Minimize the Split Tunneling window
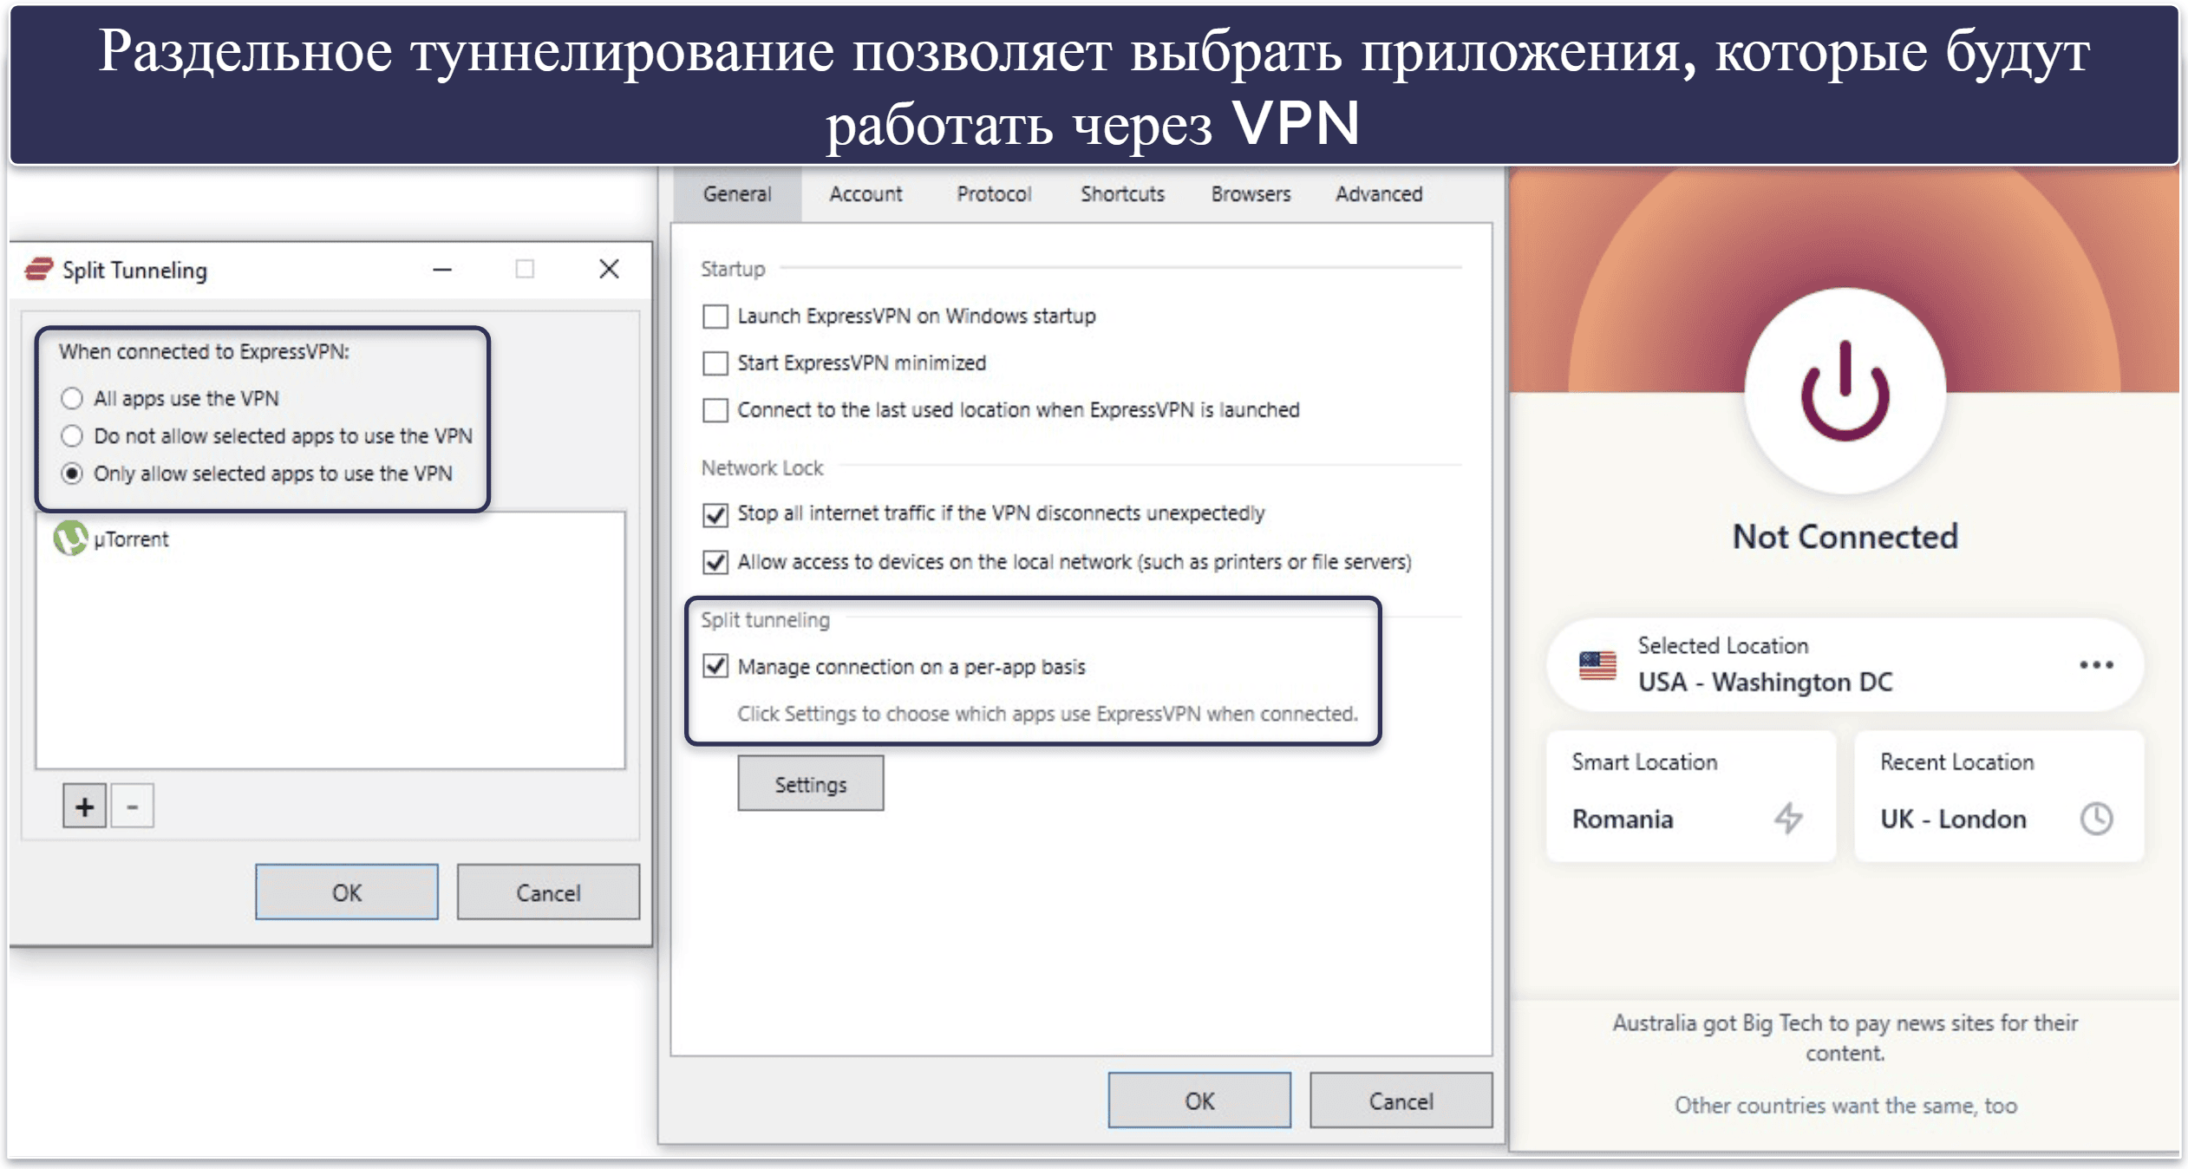The height and width of the screenshot is (1169, 2188). pos(442,270)
